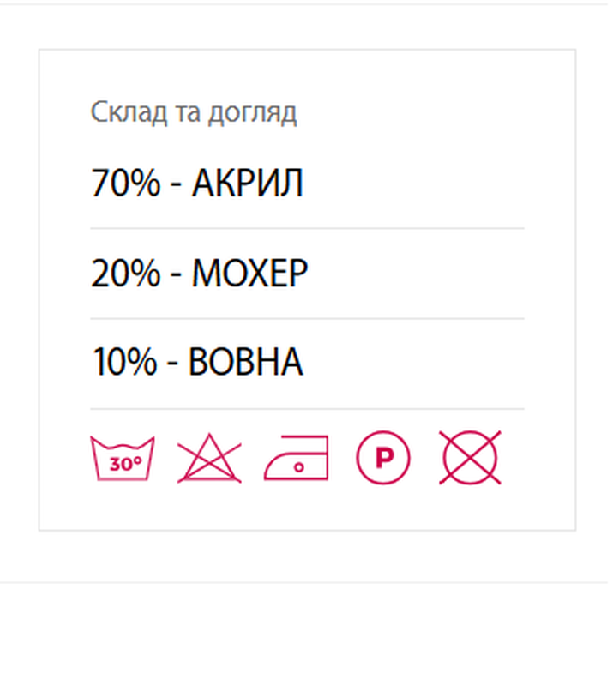Click the single dot on the iron symbol
Viewport: 613px width, 686px height.
coord(299,467)
